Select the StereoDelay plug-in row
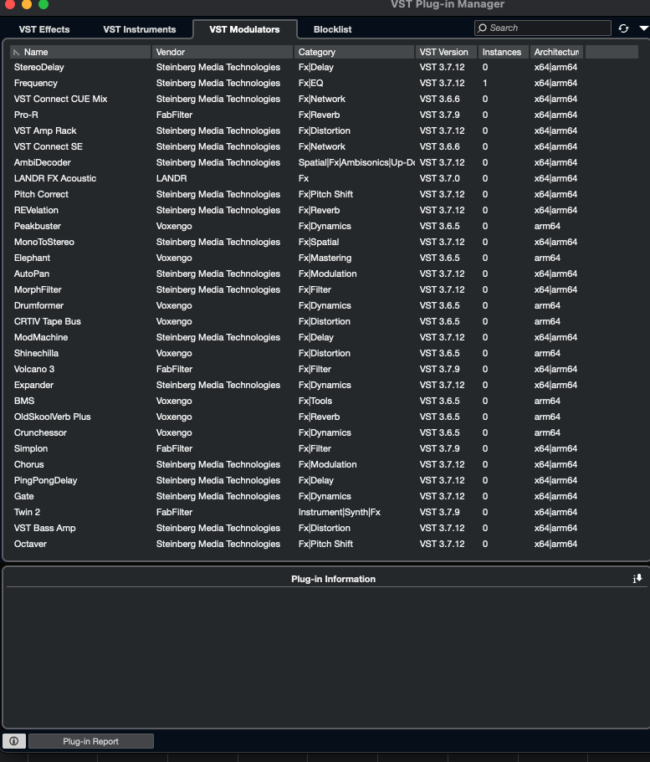 pos(39,67)
